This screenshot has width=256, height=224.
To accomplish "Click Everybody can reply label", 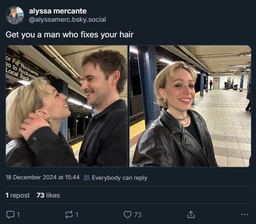I will click(x=119, y=178).
